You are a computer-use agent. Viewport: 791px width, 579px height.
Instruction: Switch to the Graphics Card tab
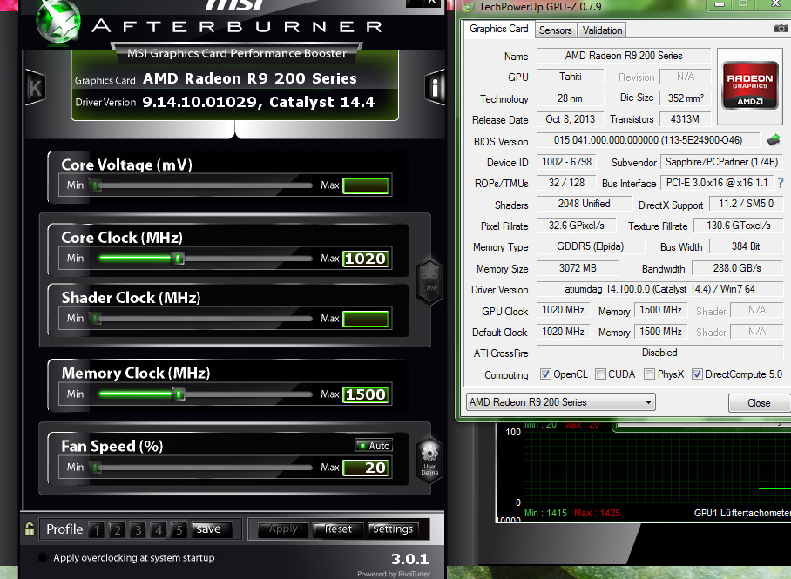499,29
